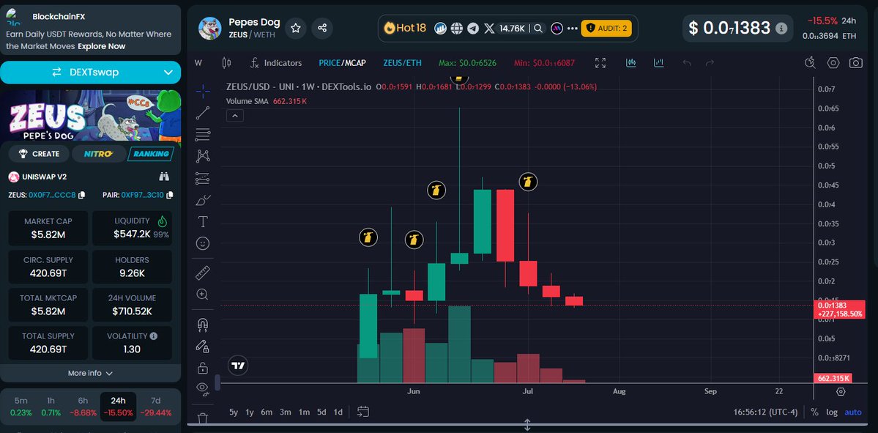
Task: Click the search magnifier in socials bar
Action: 537,28
